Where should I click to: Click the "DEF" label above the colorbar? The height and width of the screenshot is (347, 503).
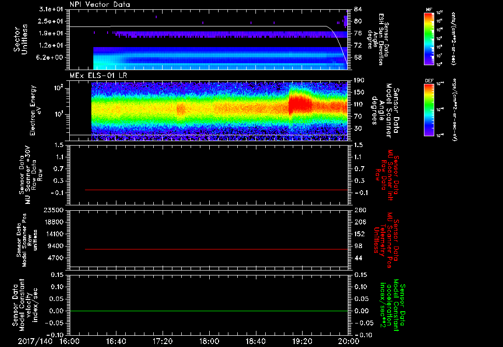tap(429, 81)
